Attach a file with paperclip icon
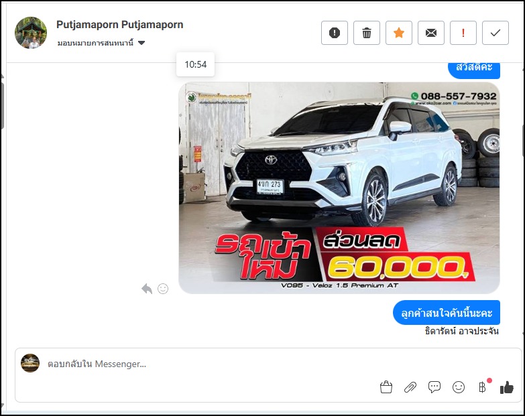 click(410, 387)
